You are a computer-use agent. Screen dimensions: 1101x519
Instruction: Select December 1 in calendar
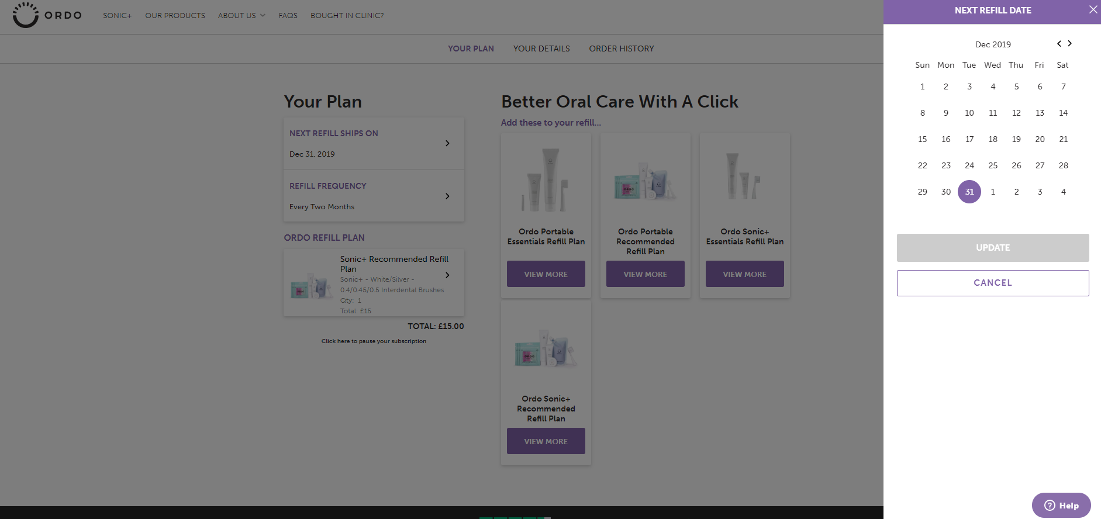(923, 86)
